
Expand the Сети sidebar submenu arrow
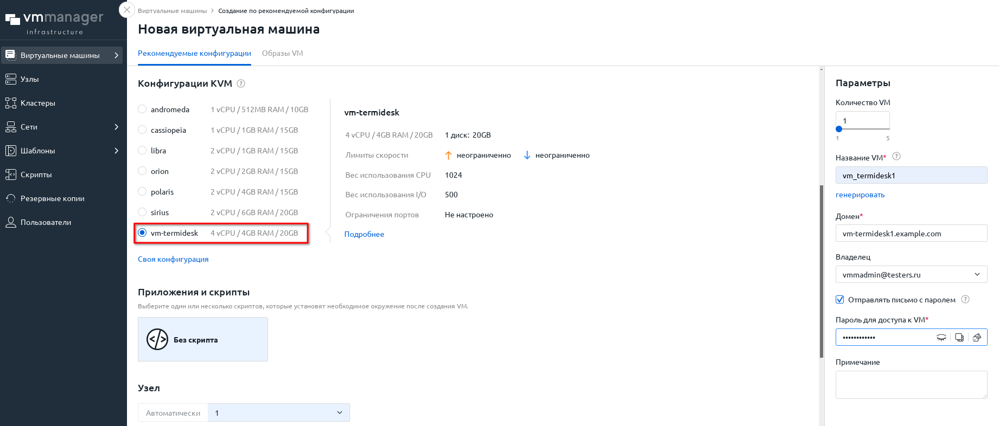116,127
